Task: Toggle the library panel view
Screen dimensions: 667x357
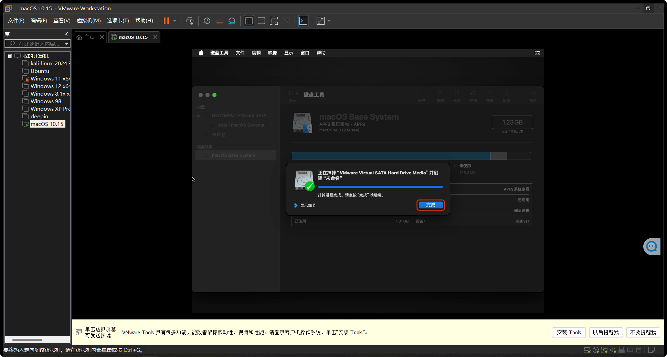Action: click(x=249, y=21)
